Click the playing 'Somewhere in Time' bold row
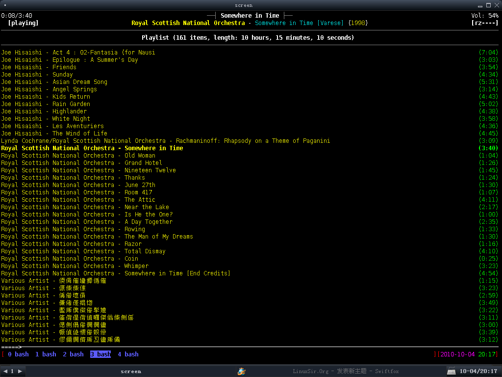 (250, 148)
